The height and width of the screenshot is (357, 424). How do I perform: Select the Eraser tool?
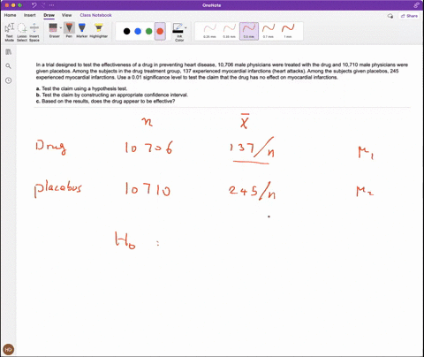point(53,30)
